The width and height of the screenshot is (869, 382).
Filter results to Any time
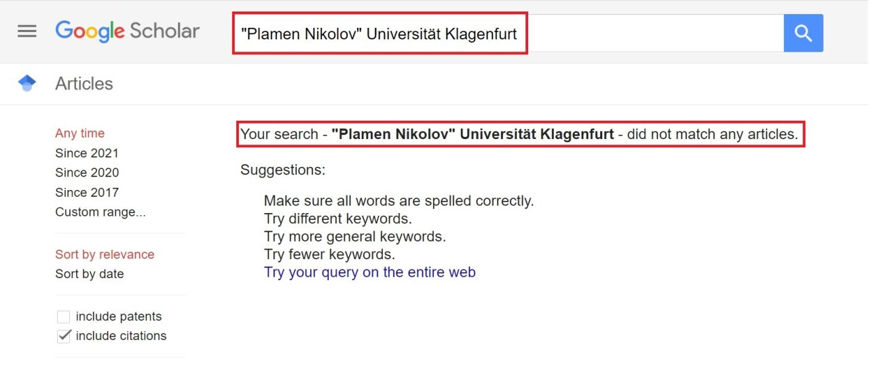coord(80,133)
